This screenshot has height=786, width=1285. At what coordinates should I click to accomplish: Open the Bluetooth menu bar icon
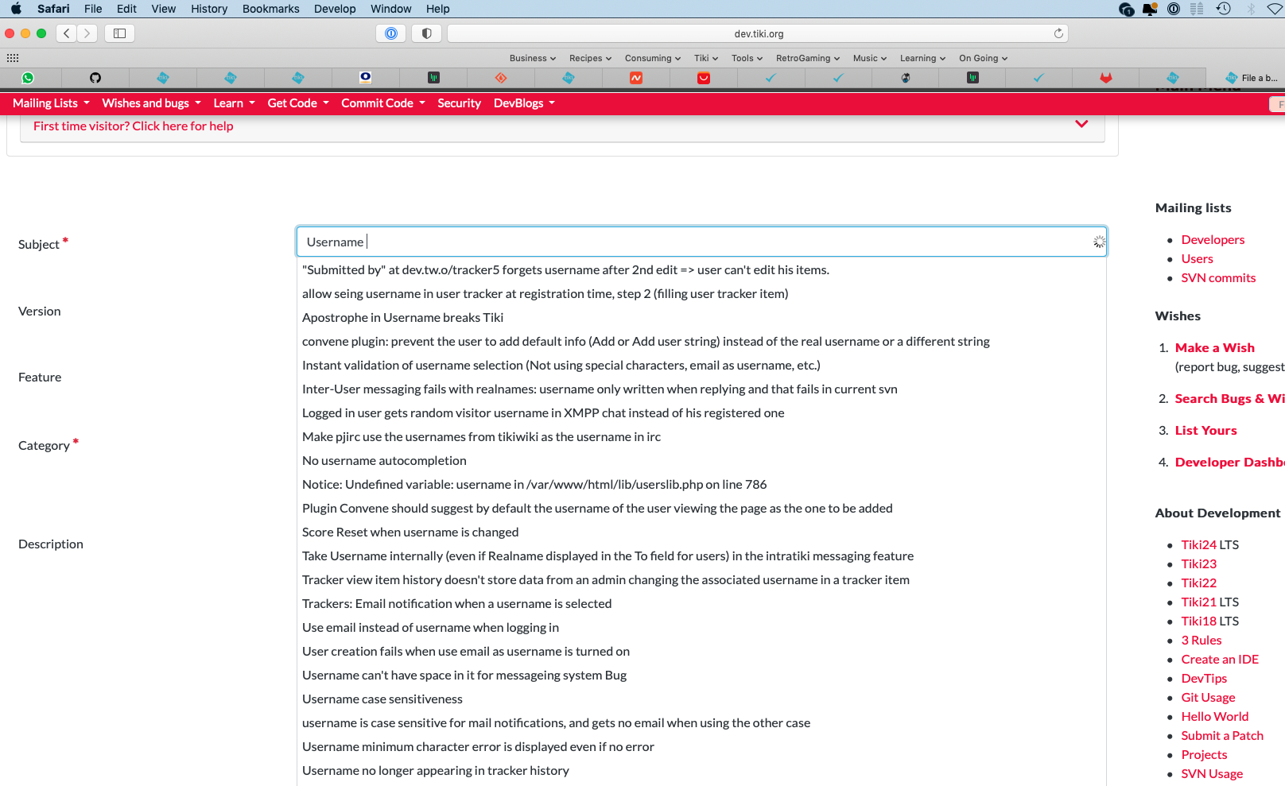1251,9
